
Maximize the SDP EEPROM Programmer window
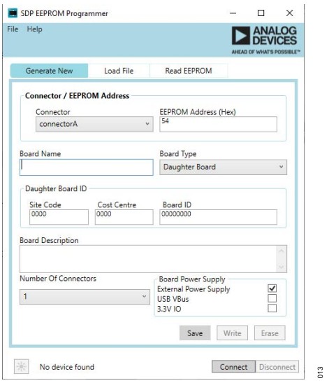coord(261,13)
